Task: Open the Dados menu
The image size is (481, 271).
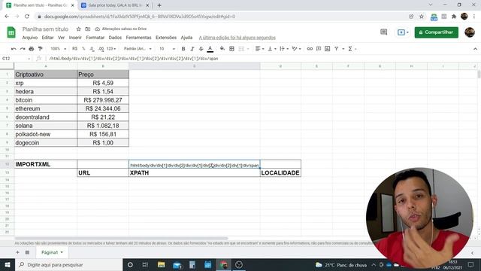Action: pyautogui.click(x=115, y=38)
